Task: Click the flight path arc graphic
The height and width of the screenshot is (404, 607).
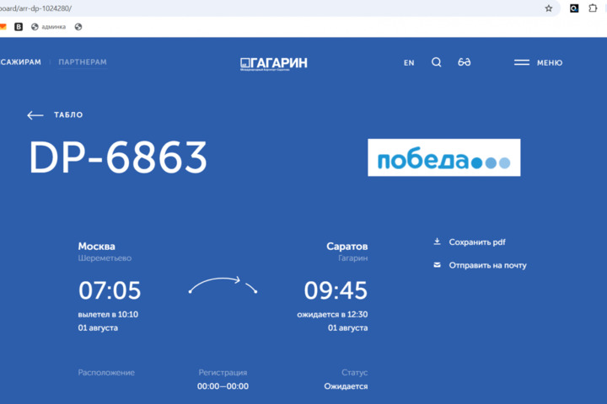Action: coord(223,285)
